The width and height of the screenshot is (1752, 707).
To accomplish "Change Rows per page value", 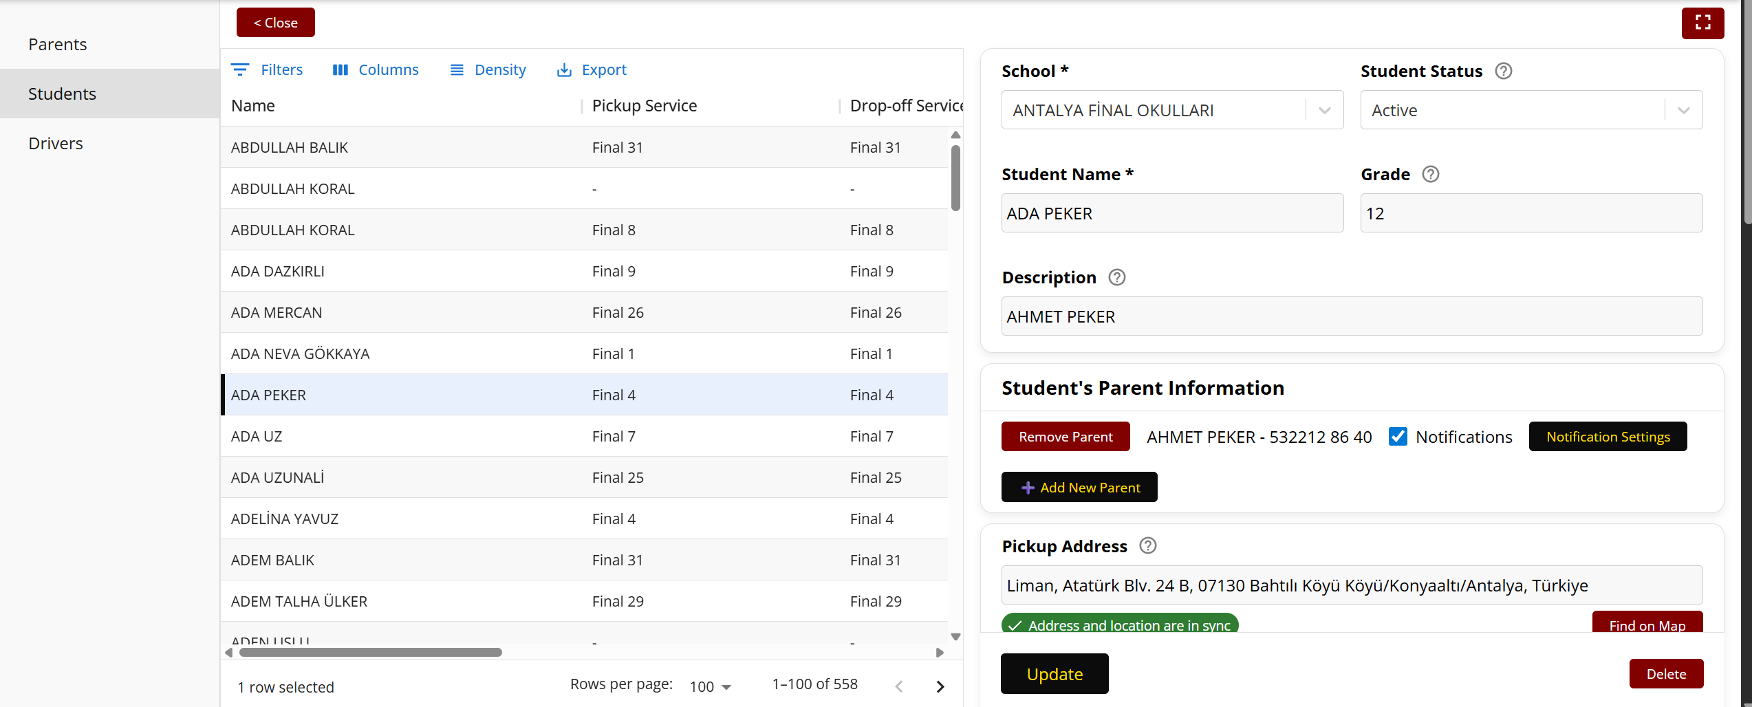I will [710, 686].
